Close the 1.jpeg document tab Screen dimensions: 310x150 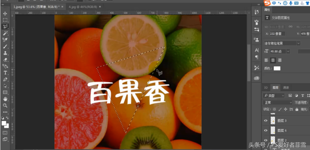click(x=62, y=7)
